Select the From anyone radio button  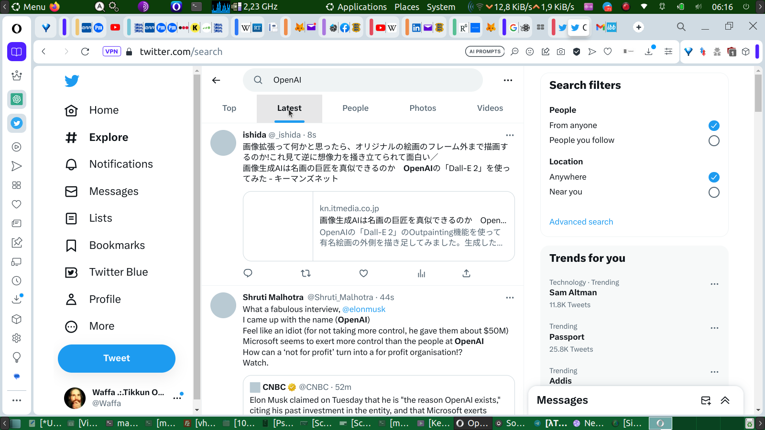(x=714, y=126)
